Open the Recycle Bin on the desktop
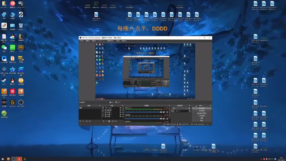 pyautogui.click(x=21, y=26)
